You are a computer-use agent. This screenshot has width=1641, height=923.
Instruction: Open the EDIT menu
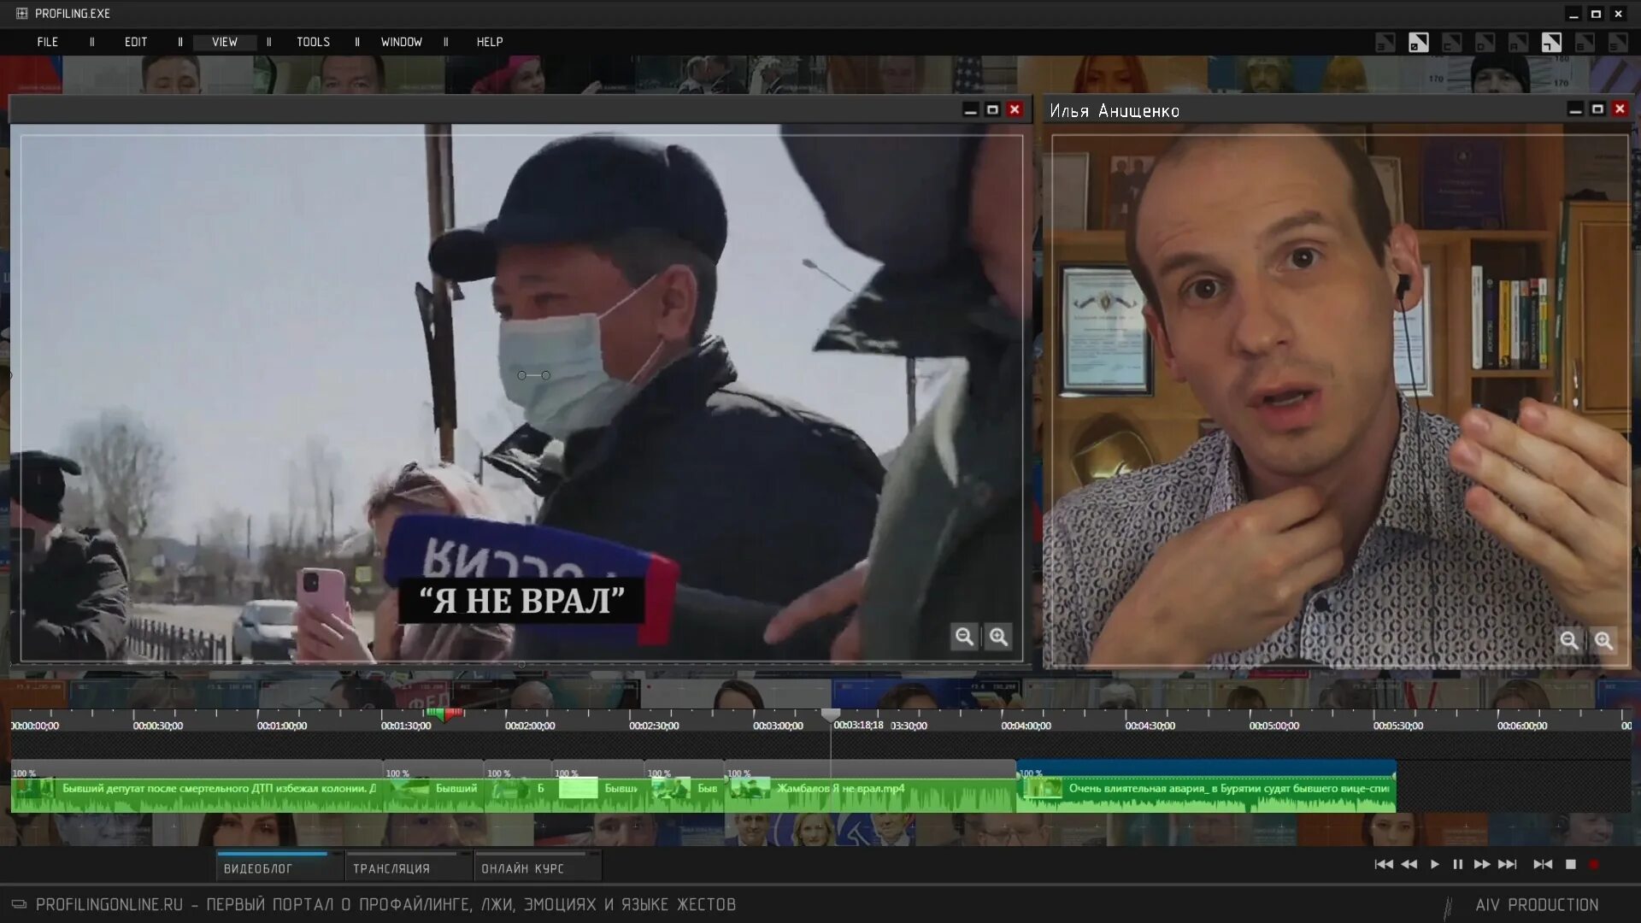point(136,42)
